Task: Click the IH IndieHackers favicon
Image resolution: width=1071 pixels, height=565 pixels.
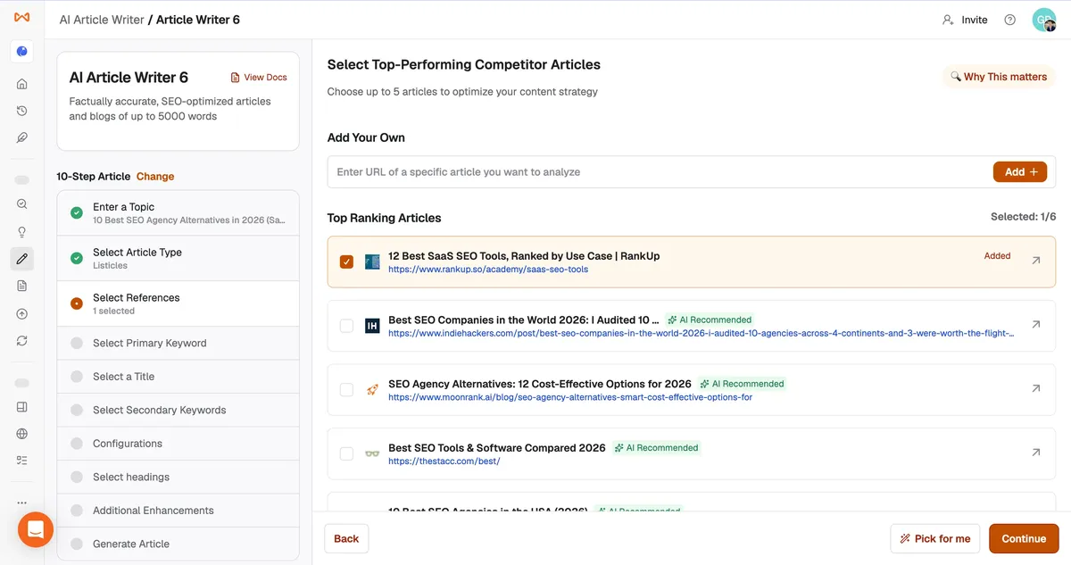Action: [x=372, y=326]
